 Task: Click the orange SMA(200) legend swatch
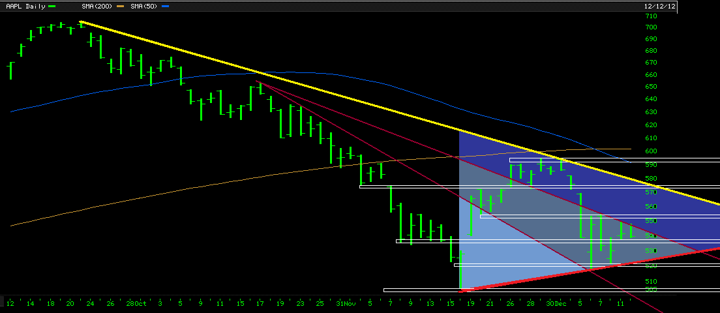(119, 7)
